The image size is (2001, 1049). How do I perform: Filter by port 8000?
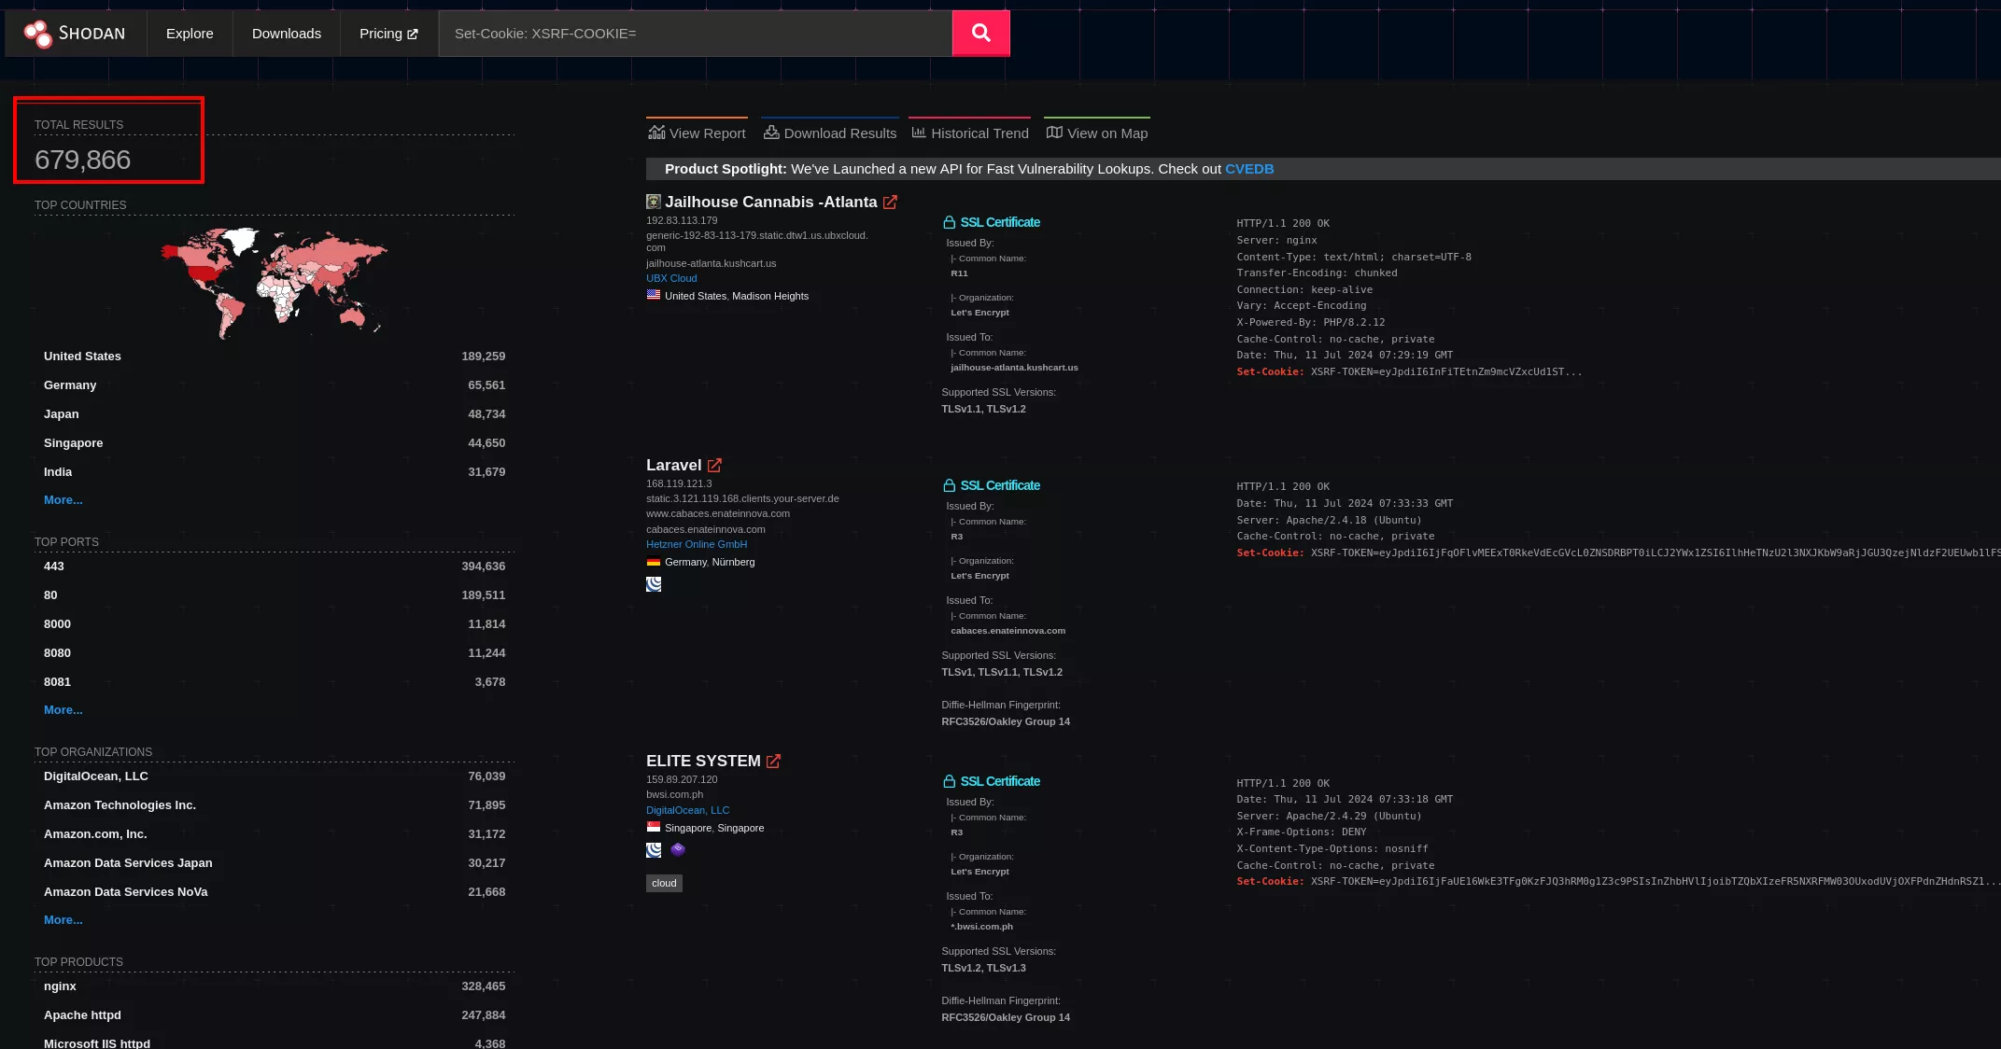point(275,624)
